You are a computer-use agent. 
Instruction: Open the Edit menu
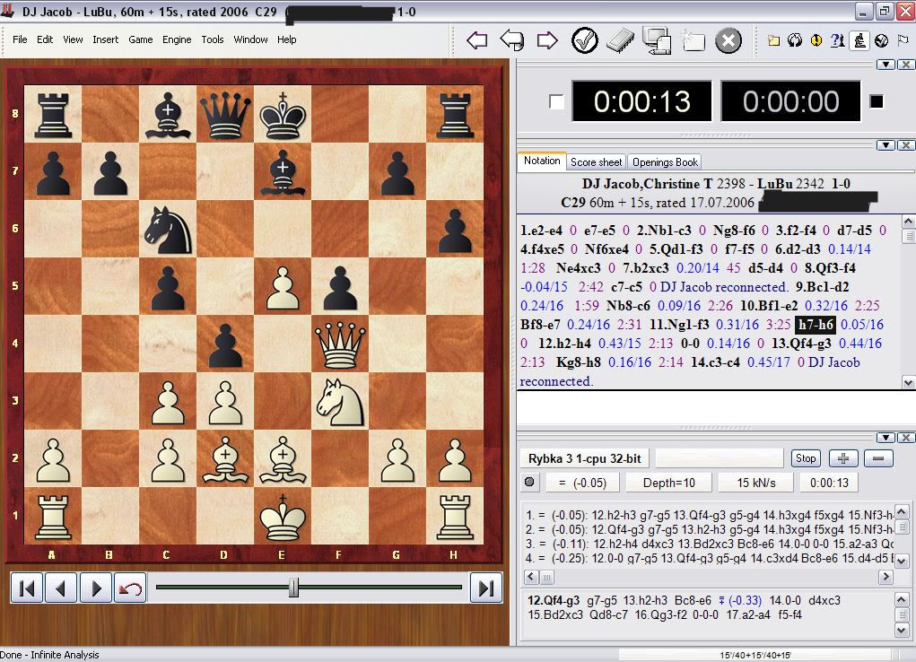45,39
